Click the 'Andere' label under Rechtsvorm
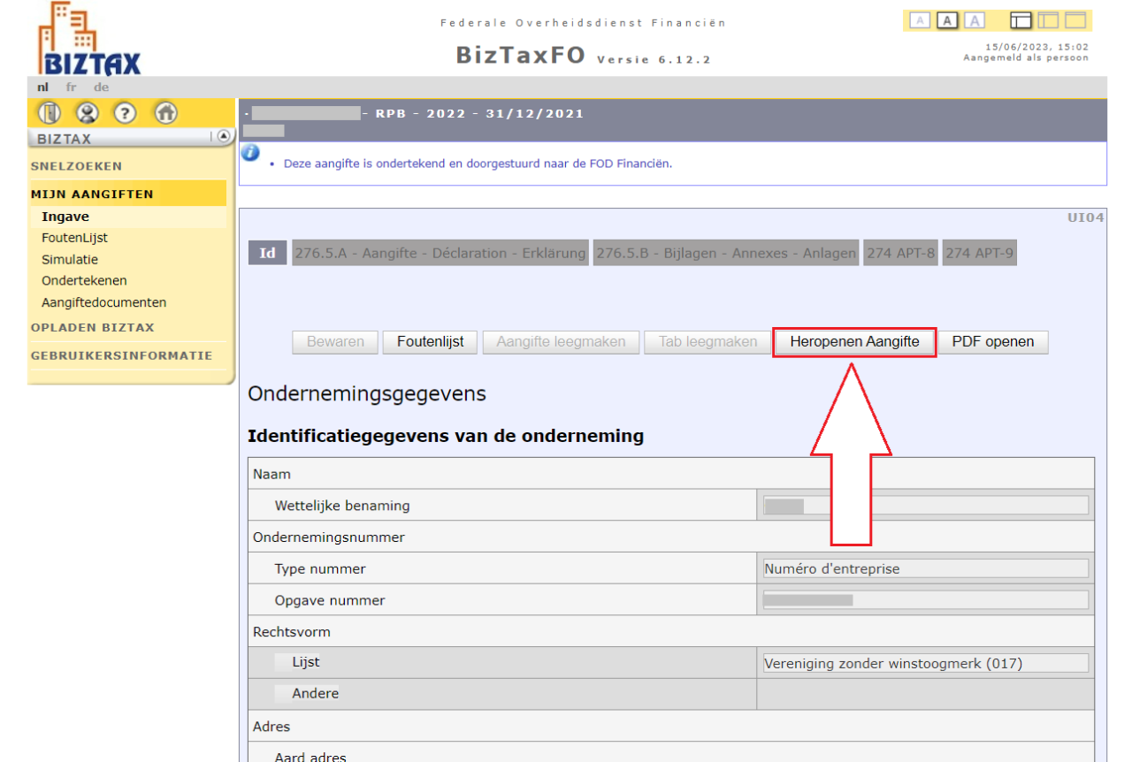 tap(316, 693)
